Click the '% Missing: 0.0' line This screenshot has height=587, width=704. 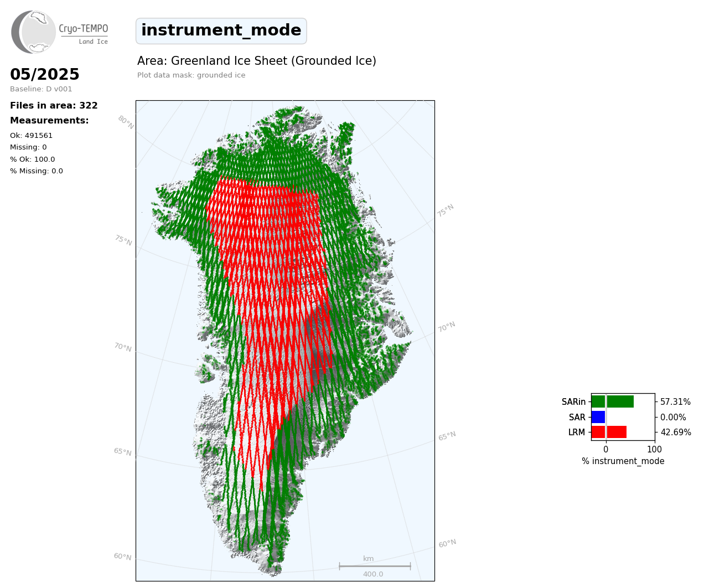point(37,171)
